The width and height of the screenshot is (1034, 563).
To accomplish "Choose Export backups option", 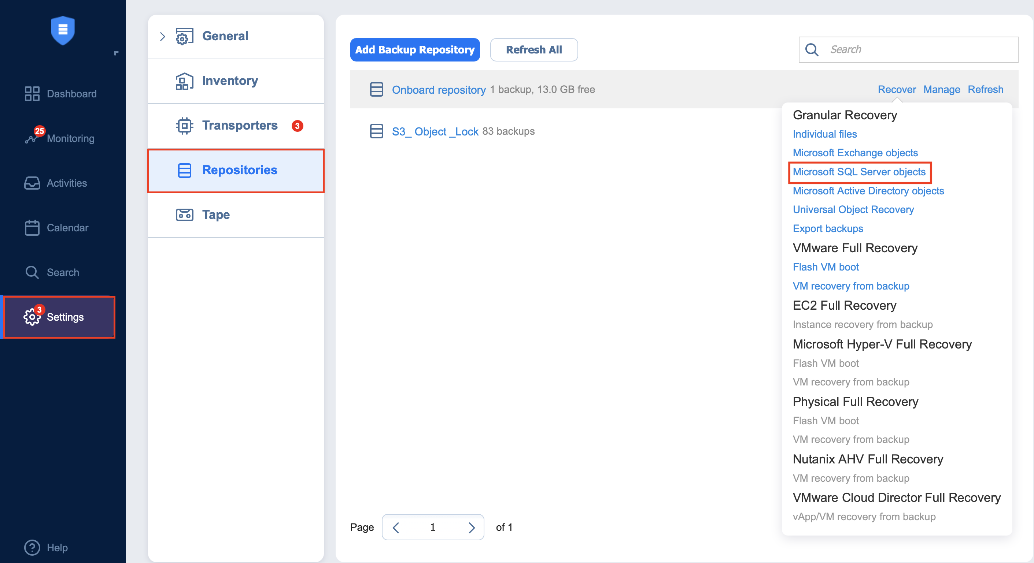I will click(x=828, y=228).
